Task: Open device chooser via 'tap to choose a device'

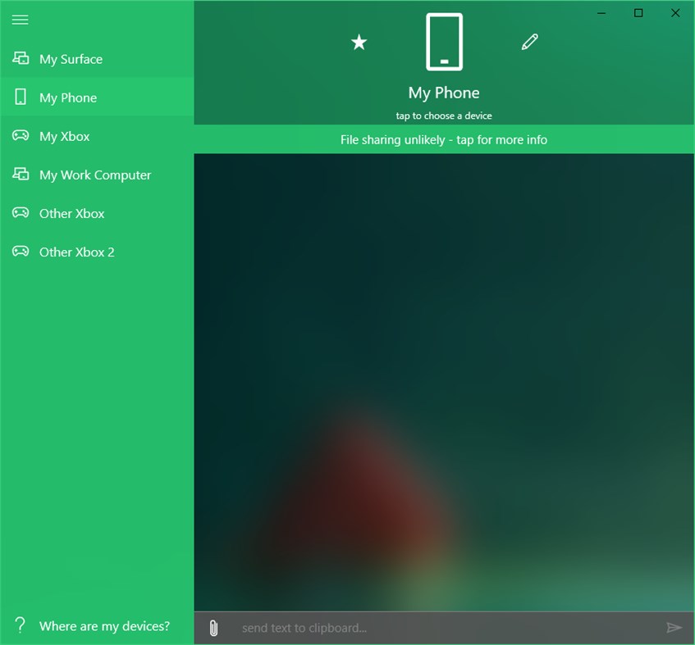Action: click(444, 116)
